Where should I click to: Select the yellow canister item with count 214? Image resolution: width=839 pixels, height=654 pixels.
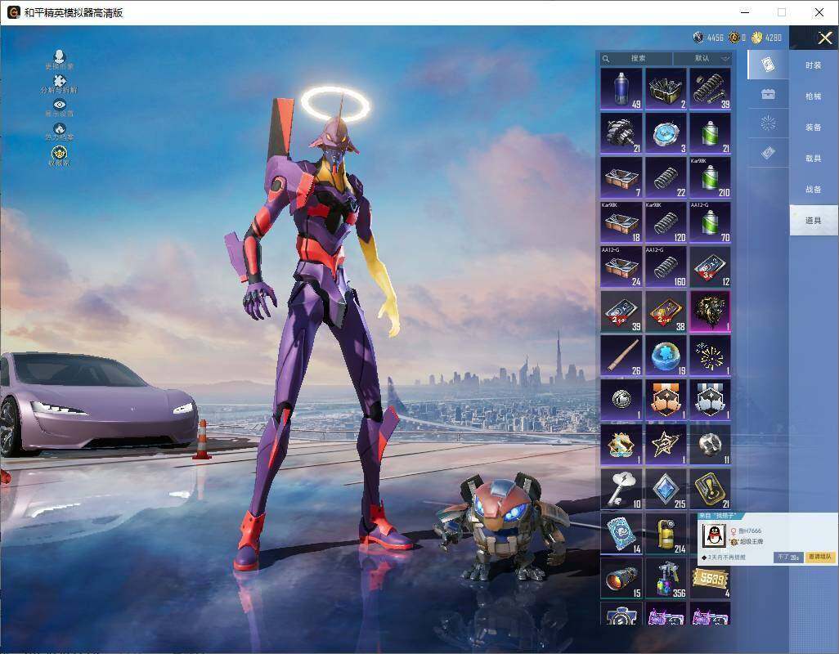click(666, 534)
